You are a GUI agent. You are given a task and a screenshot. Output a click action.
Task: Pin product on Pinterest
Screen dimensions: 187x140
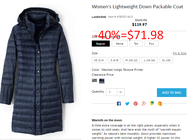tap(136, 104)
